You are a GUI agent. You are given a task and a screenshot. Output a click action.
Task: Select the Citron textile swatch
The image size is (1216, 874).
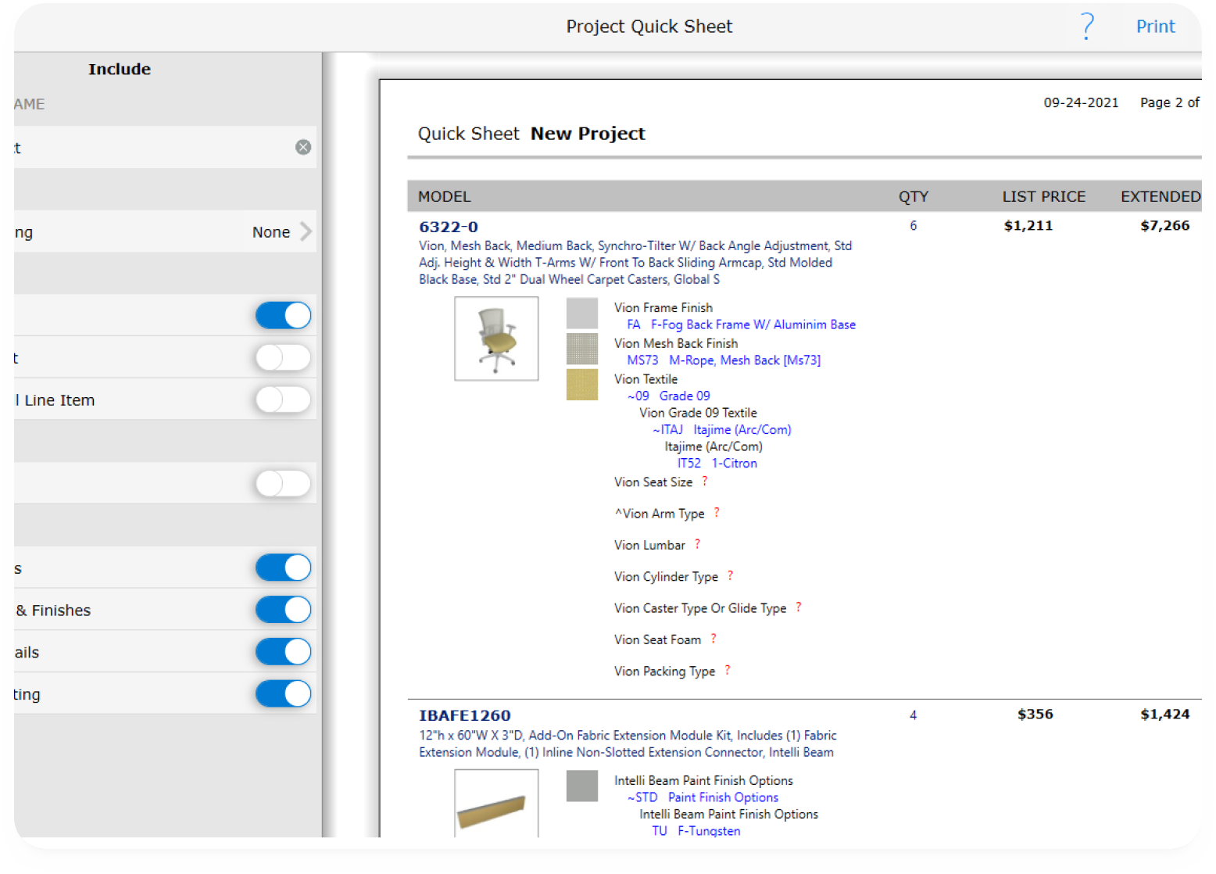click(x=582, y=385)
